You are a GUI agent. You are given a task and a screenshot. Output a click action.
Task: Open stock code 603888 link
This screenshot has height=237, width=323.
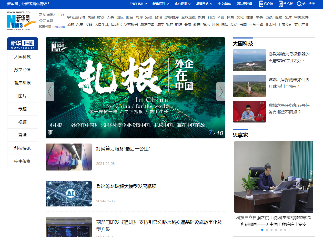[x=60, y=27]
